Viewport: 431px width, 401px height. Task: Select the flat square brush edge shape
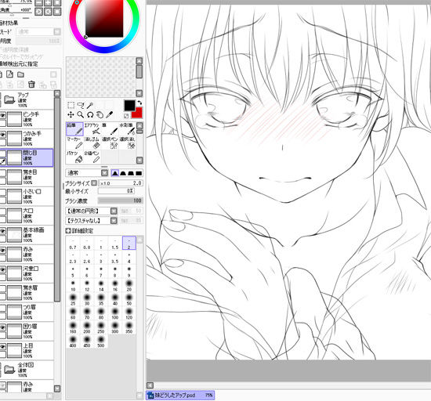[139, 173]
